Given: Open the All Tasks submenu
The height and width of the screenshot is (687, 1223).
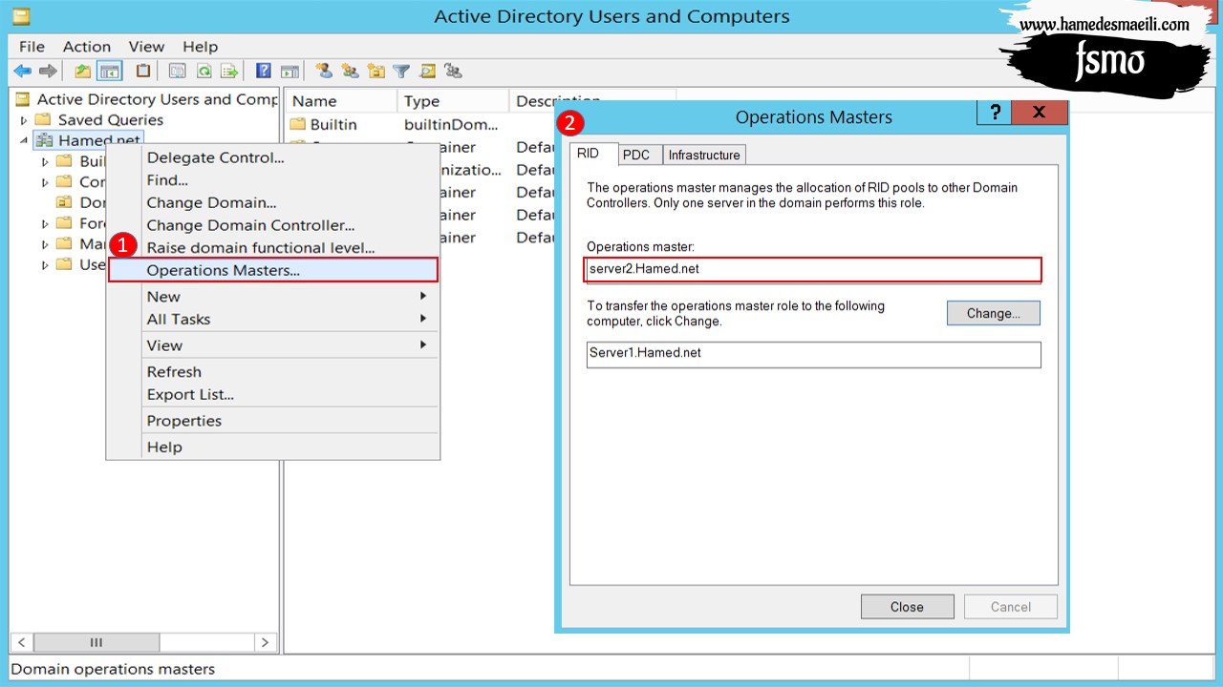Looking at the screenshot, I should pyautogui.click(x=272, y=320).
